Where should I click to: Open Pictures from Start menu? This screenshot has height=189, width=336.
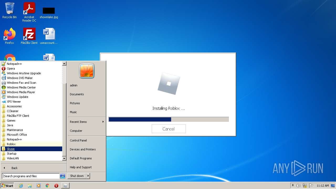pyautogui.click(x=87, y=103)
